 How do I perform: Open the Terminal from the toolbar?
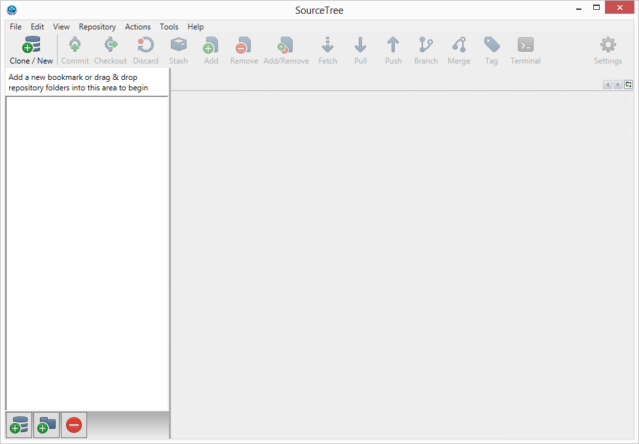pos(525,50)
